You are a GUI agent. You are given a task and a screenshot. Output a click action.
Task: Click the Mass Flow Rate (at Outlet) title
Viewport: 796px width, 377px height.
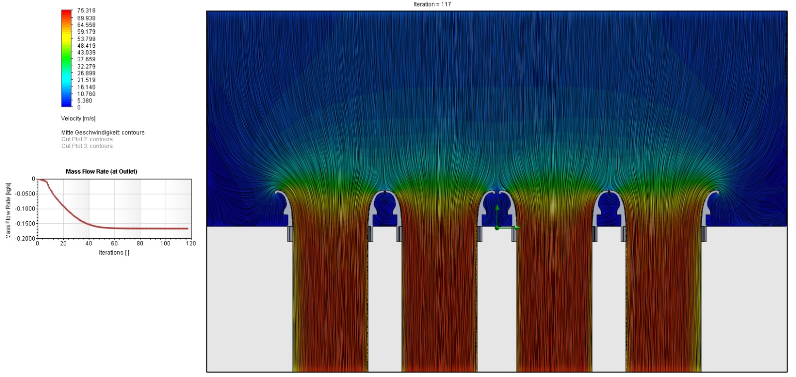[101, 172]
